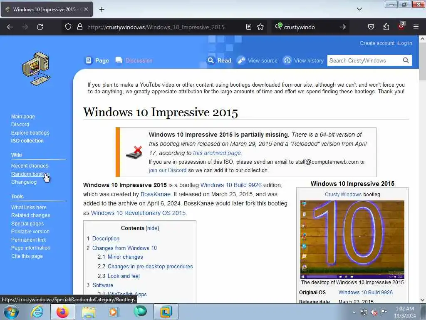Open Windows 10 Build 9926 infobox link

[365, 292]
